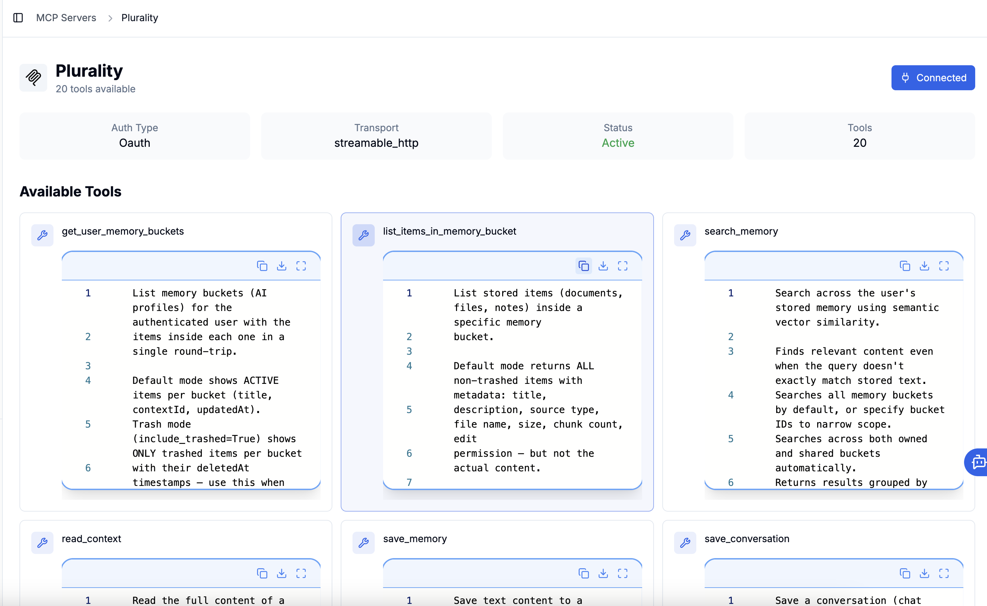Download save_conversation description
This screenshot has width=987, height=606.
pos(924,573)
